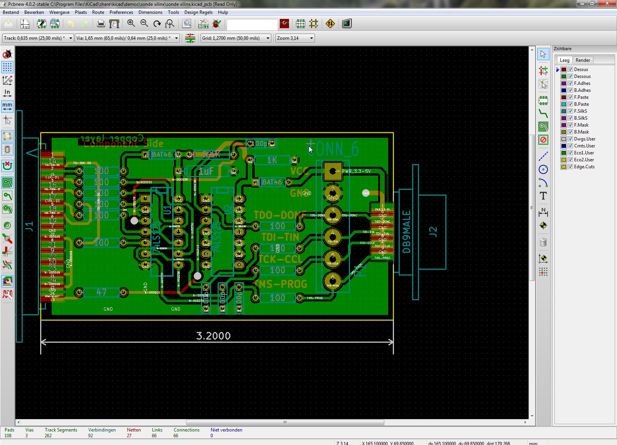
Task: Select display local ratsnest tool
Action: coord(543,84)
